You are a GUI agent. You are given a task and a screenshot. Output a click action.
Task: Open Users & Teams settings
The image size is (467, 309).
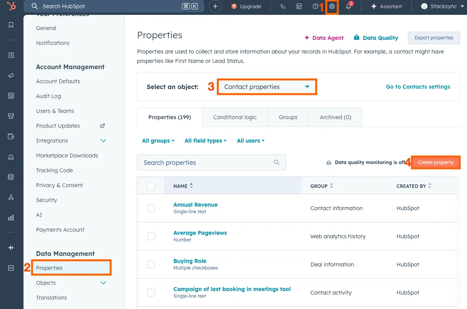point(55,111)
